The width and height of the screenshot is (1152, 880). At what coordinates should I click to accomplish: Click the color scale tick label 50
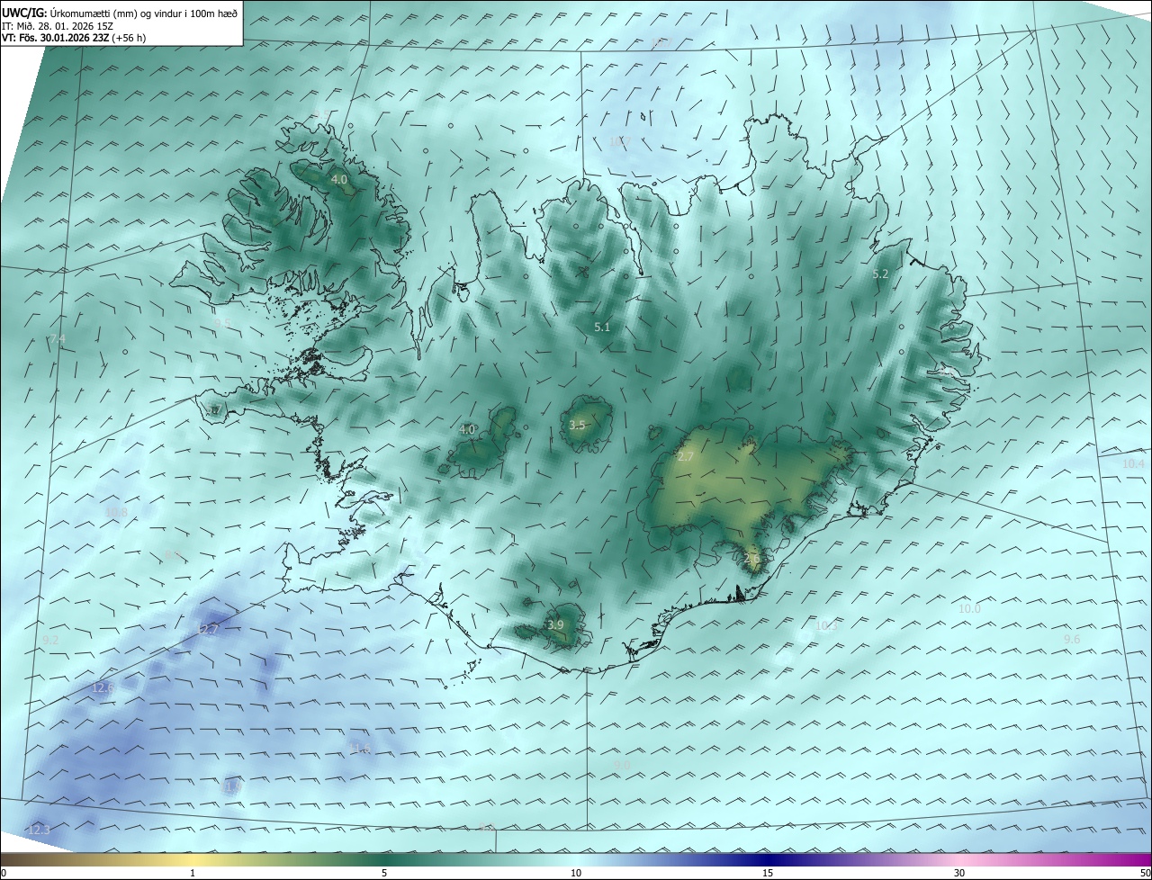pos(1145,873)
